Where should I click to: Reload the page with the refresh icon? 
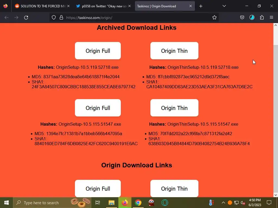click(26, 18)
